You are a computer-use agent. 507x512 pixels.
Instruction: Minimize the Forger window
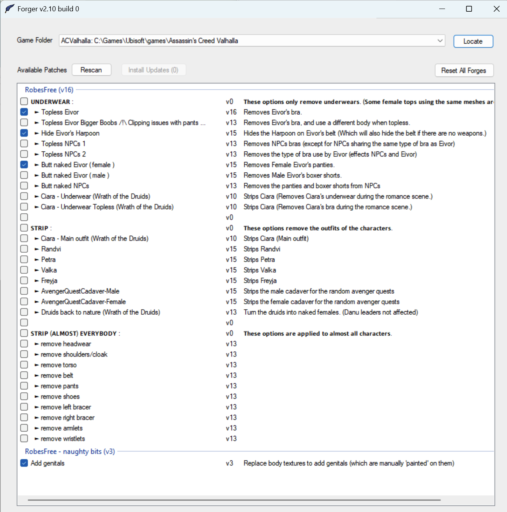[x=442, y=9]
